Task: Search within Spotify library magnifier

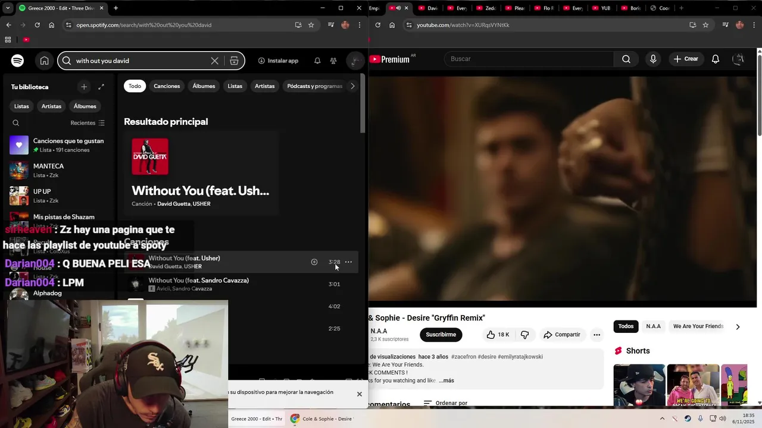Action: point(16,123)
